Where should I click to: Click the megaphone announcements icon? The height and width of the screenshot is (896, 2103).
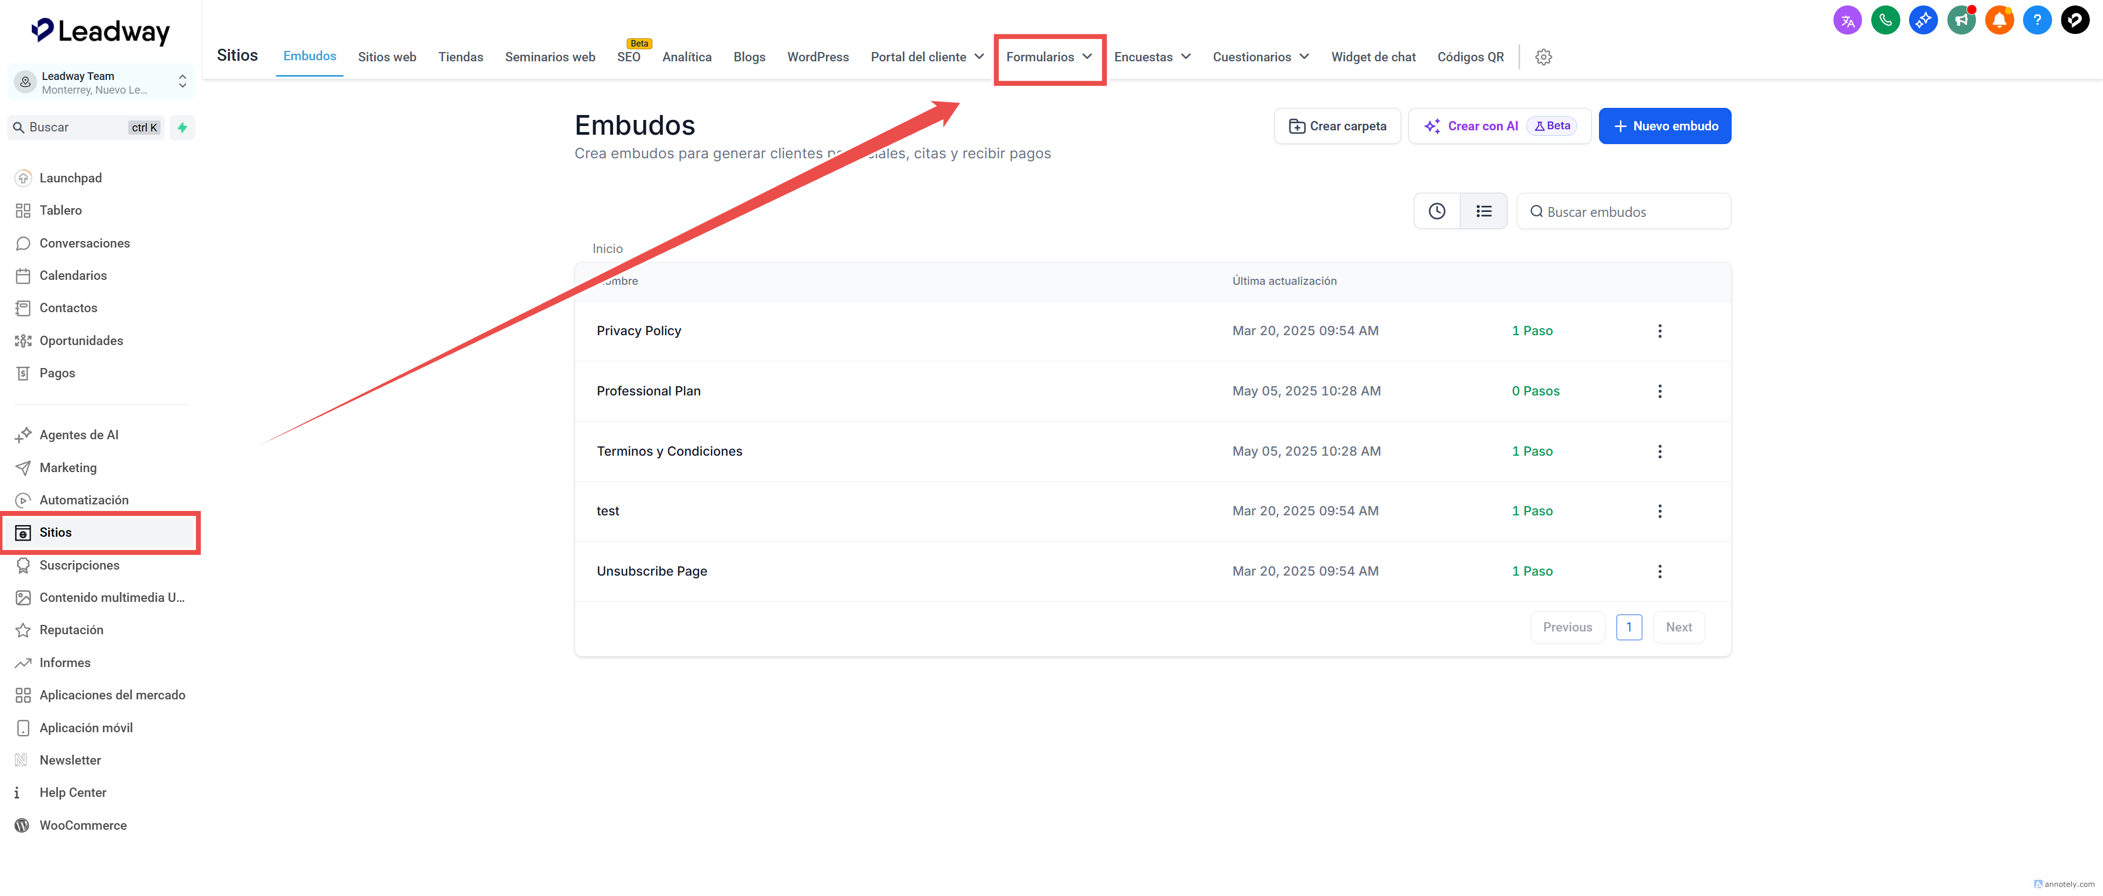(x=1960, y=20)
